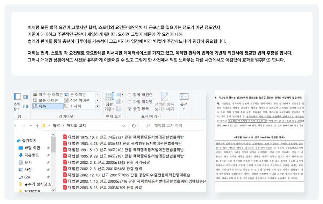The height and width of the screenshot is (204, 323).
Task: Expand the layout gallery more arrow
Action: [98, 106]
